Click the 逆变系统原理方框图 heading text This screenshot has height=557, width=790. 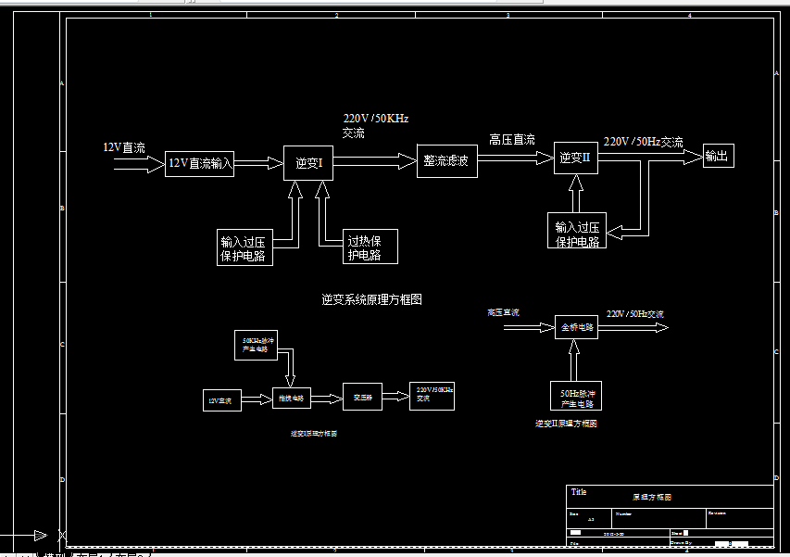click(371, 299)
